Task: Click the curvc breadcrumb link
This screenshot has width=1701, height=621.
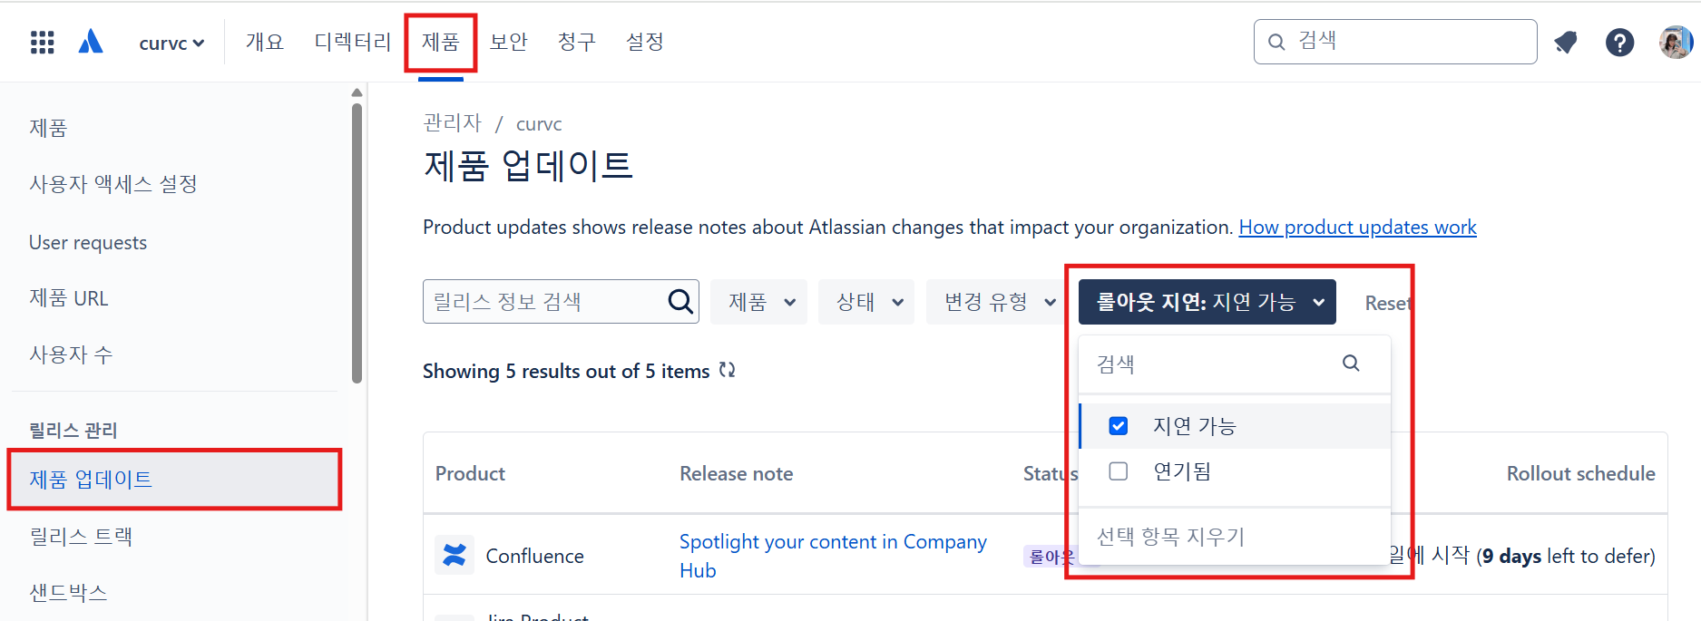Action: 539,124
